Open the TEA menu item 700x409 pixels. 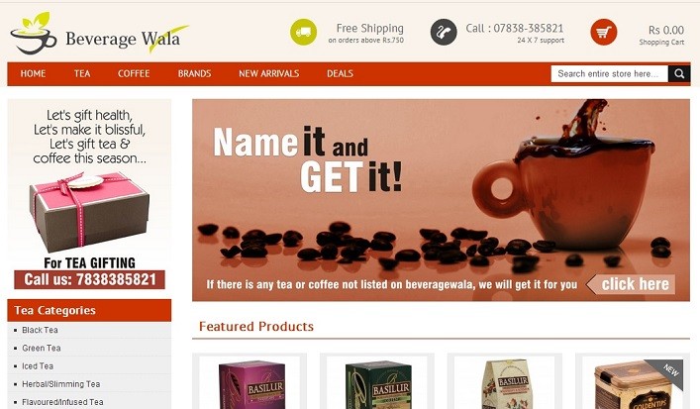82,73
